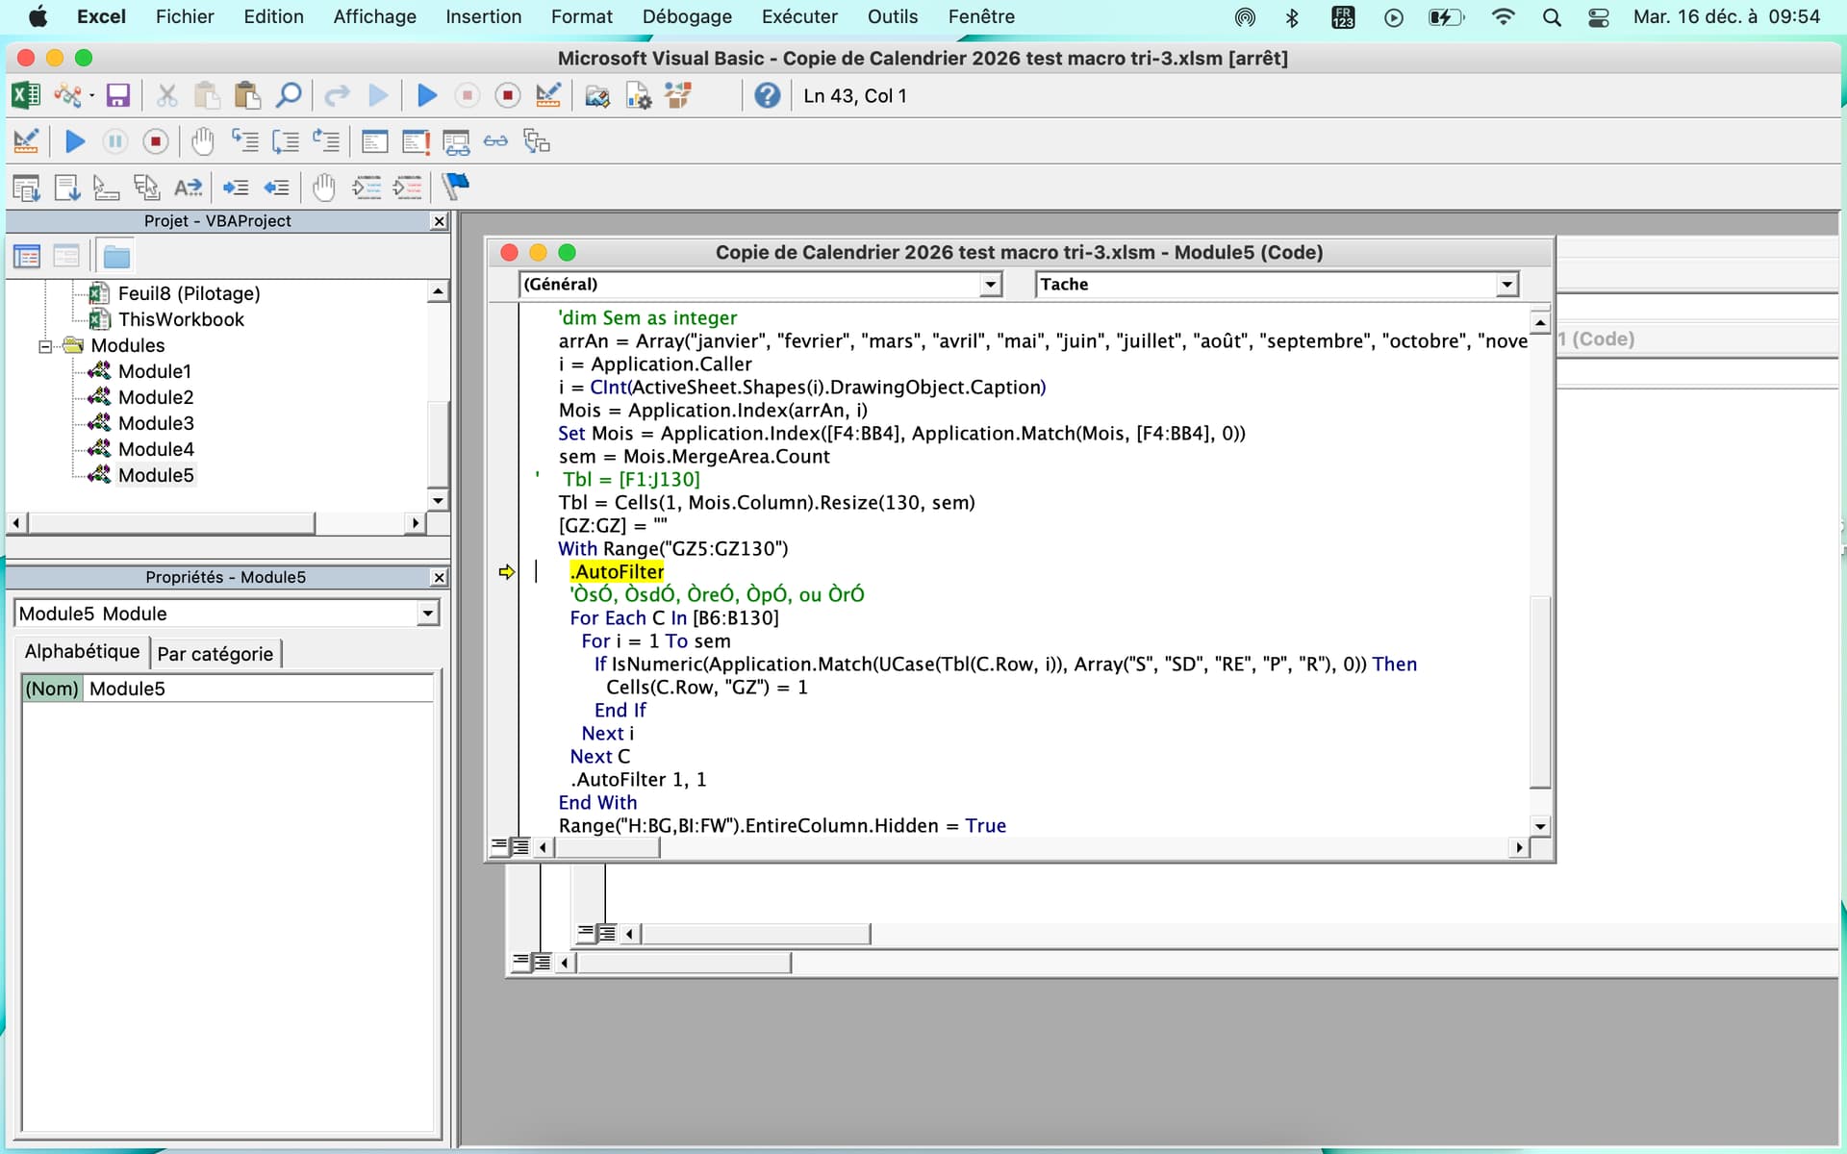Open the (Général) object dropdown
The height and width of the screenshot is (1154, 1847).
pyautogui.click(x=990, y=285)
